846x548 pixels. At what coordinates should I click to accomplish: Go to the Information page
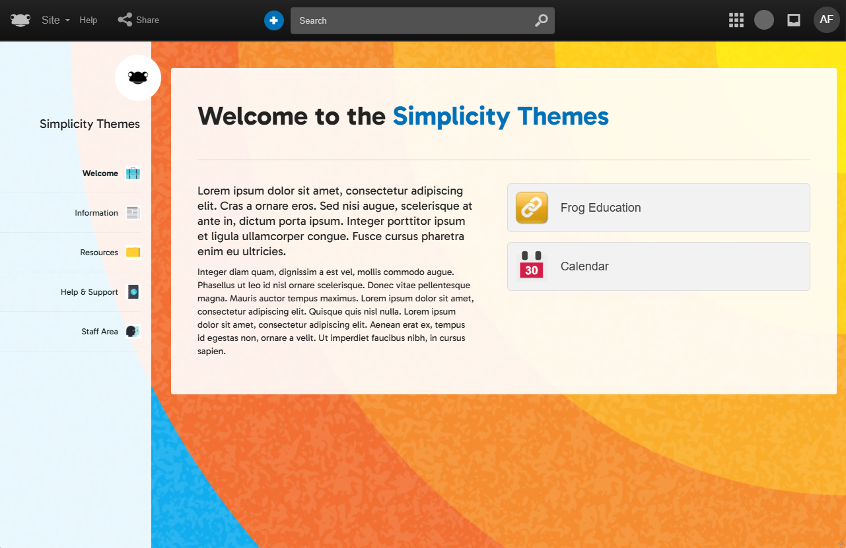click(x=96, y=213)
